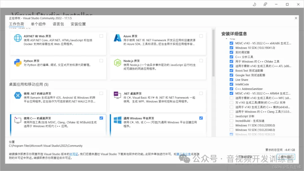Image resolution: width=304 pixels, height=171 pixels.
Task: Click the Azure development workload icon
Action: click(117, 38)
